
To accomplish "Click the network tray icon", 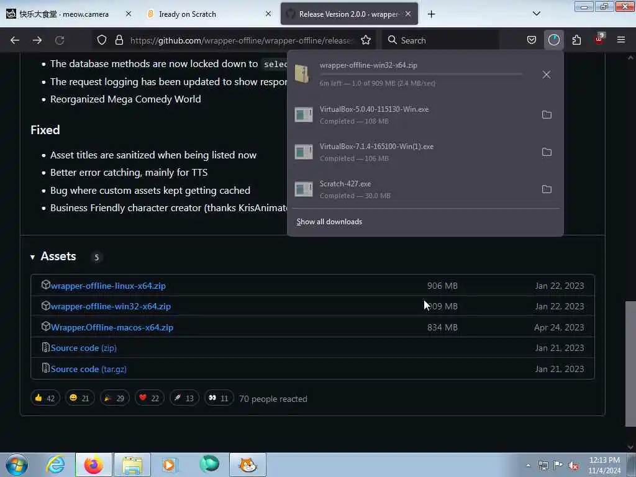I will 543,465.
